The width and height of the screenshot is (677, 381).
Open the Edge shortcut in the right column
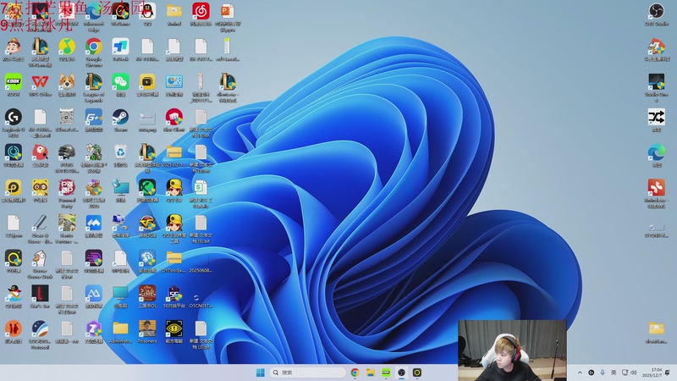(657, 153)
